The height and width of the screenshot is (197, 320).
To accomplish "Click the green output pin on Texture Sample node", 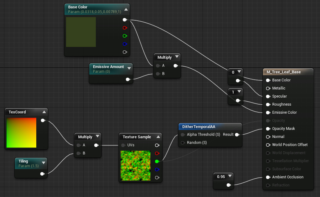I will pos(157,161).
